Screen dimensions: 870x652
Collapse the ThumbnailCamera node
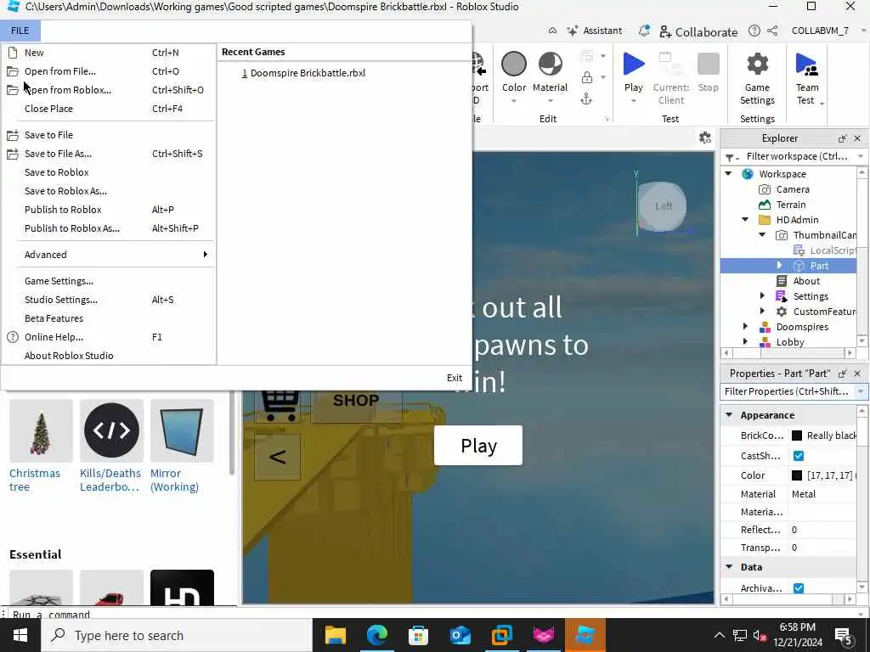[762, 235]
